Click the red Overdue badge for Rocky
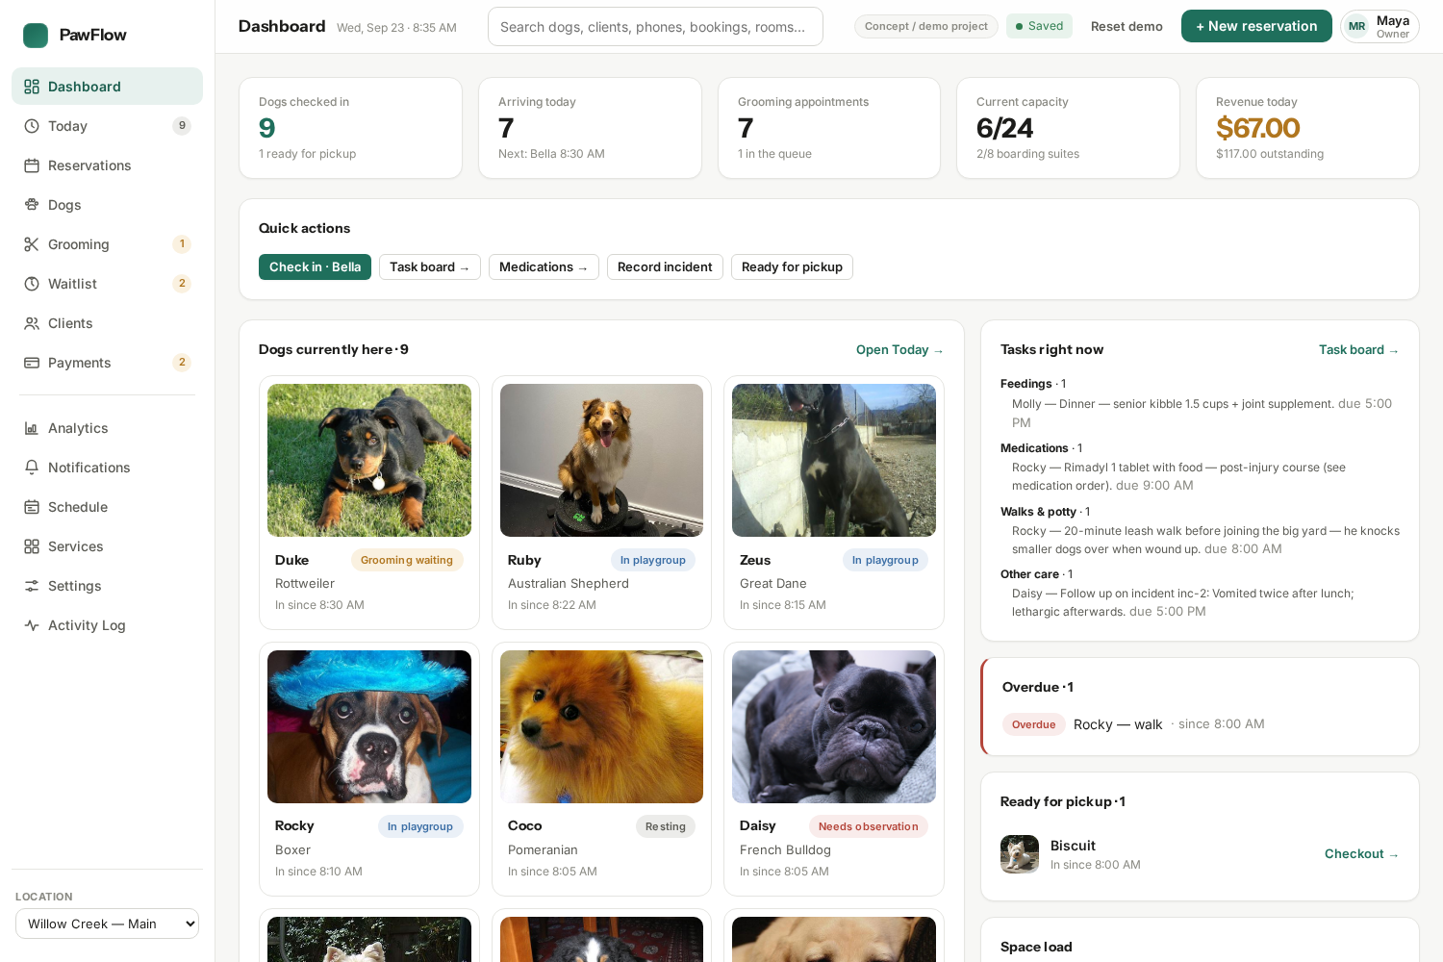This screenshot has width=1443, height=962. 1034,724
